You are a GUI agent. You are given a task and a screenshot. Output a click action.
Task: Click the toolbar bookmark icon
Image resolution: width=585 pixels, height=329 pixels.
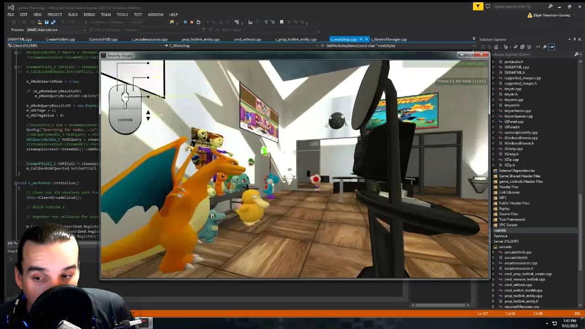[282, 22]
